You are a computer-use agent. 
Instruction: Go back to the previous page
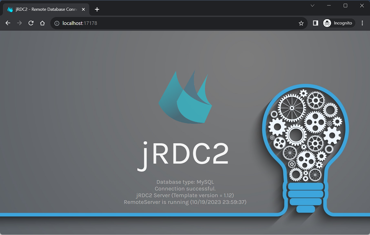pyautogui.click(x=8, y=23)
